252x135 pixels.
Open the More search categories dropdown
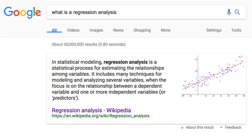pyautogui.click(x=166, y=30)
